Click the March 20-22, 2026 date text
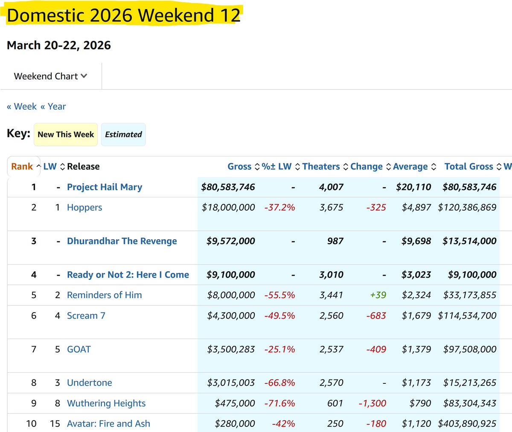 click(59, 46)
